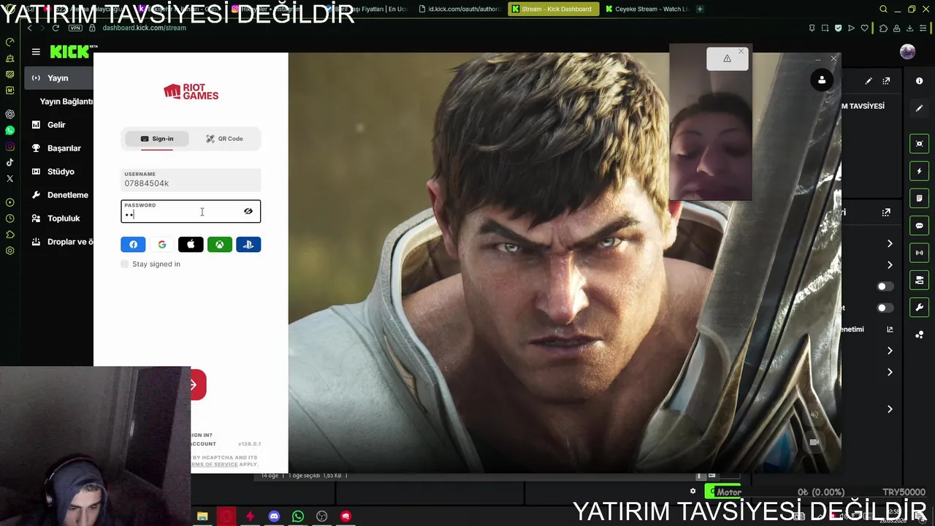Click the warning triangle popup
The image size is (935, 526).
click(x=727, y=58)
